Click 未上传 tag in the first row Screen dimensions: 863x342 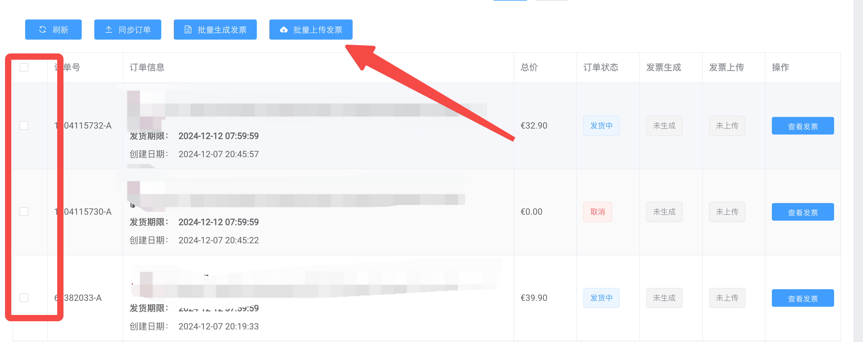point(727,126)
